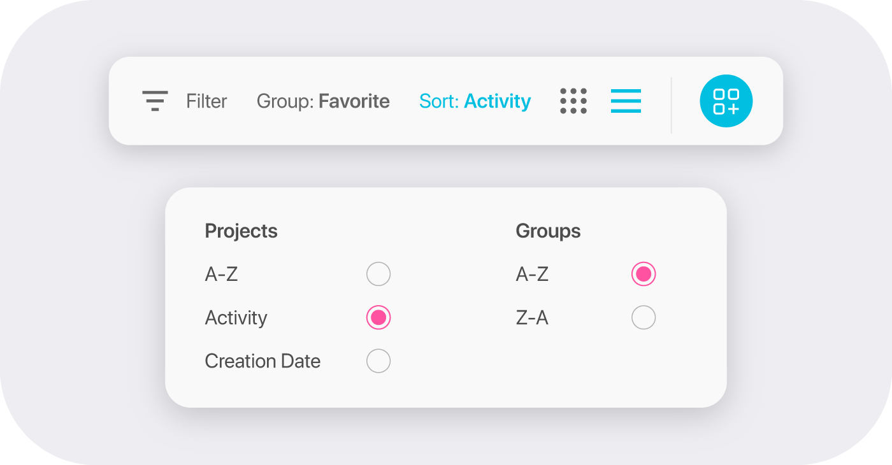
Task: Select Groups A-Z radio button
Action: pyautogui.click(x=644, y=275)
